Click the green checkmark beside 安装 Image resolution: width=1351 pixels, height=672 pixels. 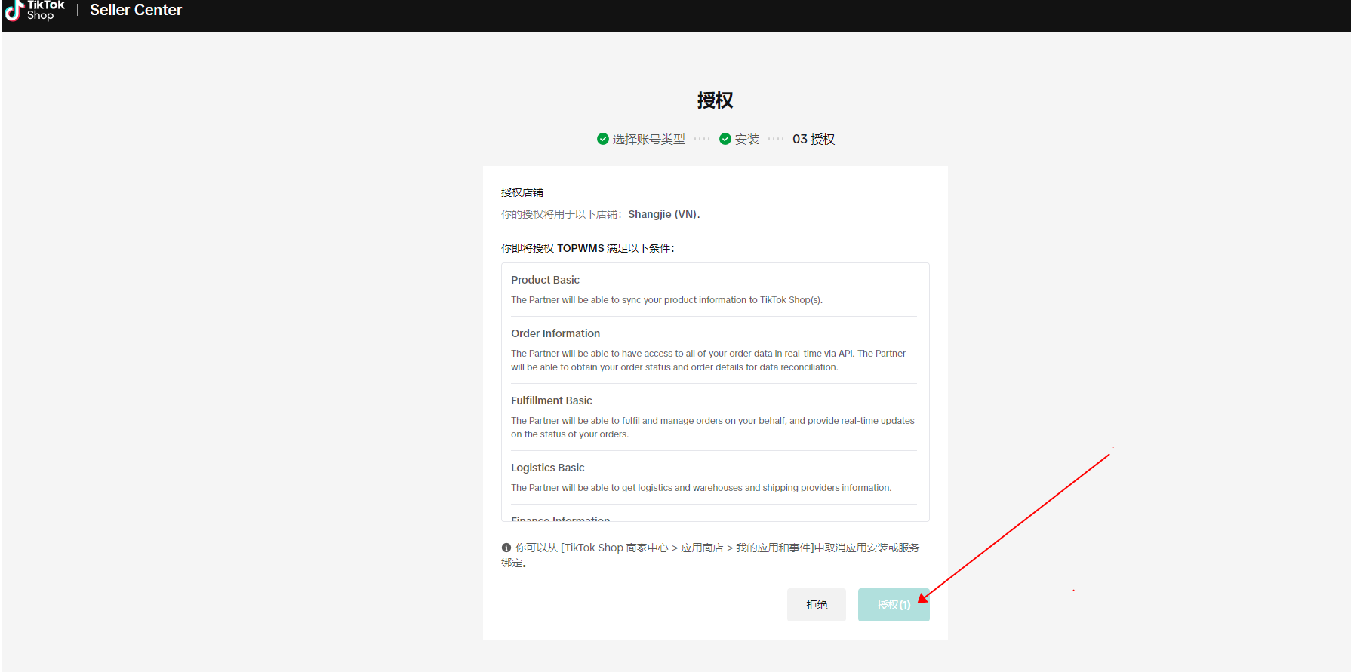[x=725, y=139]
